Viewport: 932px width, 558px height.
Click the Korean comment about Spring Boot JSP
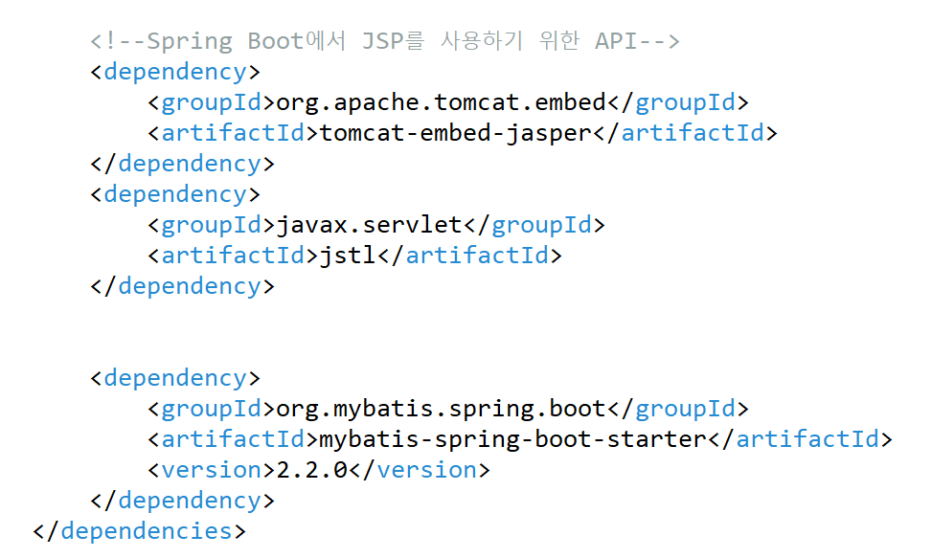tap(384, 41)
